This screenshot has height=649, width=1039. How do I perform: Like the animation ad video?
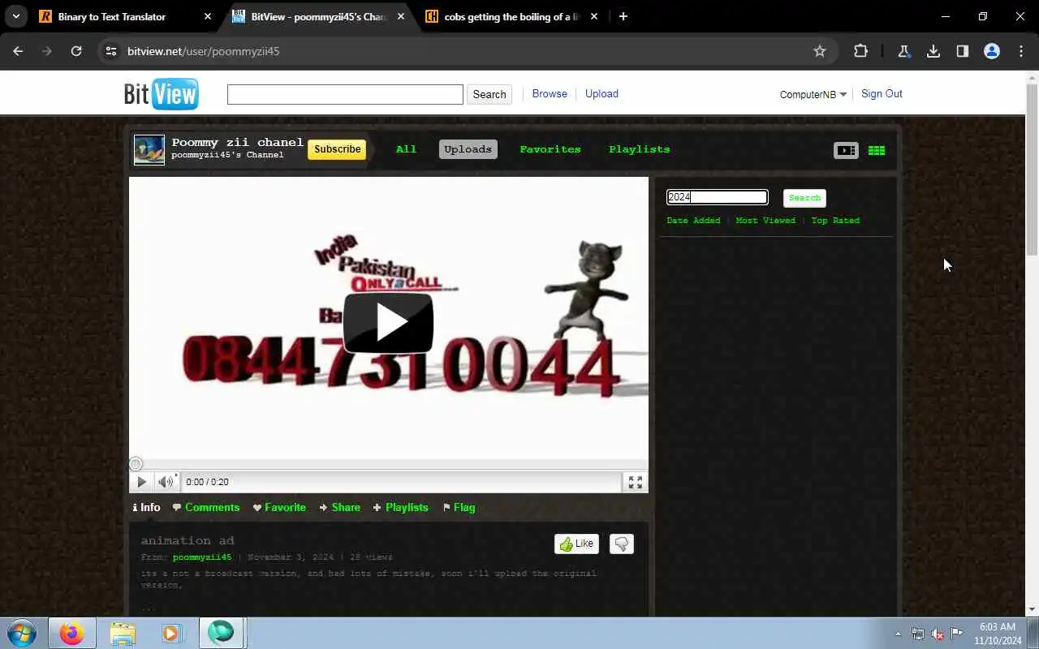click(x=576, y=544)
